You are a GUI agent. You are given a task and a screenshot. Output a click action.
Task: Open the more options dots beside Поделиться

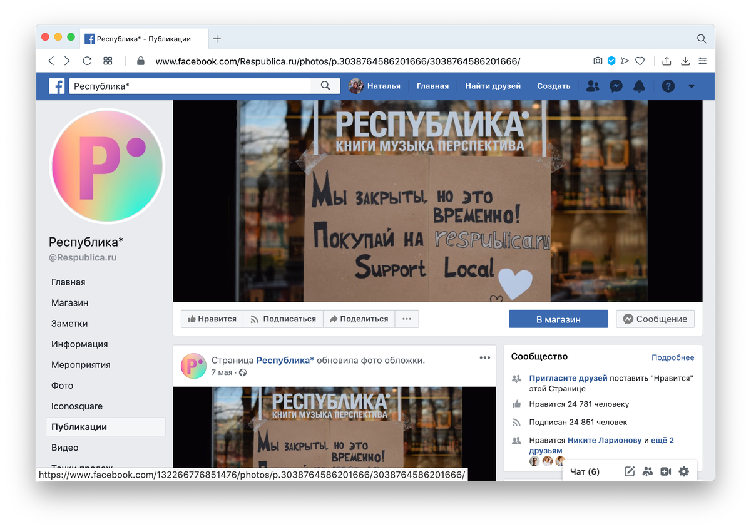(407, 319)
